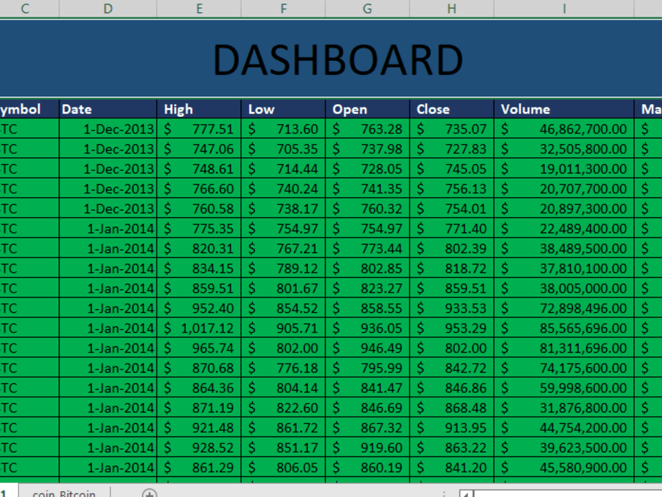
Task: Select the Volume cell 38,005,000.00
Action: pos(564,288)
